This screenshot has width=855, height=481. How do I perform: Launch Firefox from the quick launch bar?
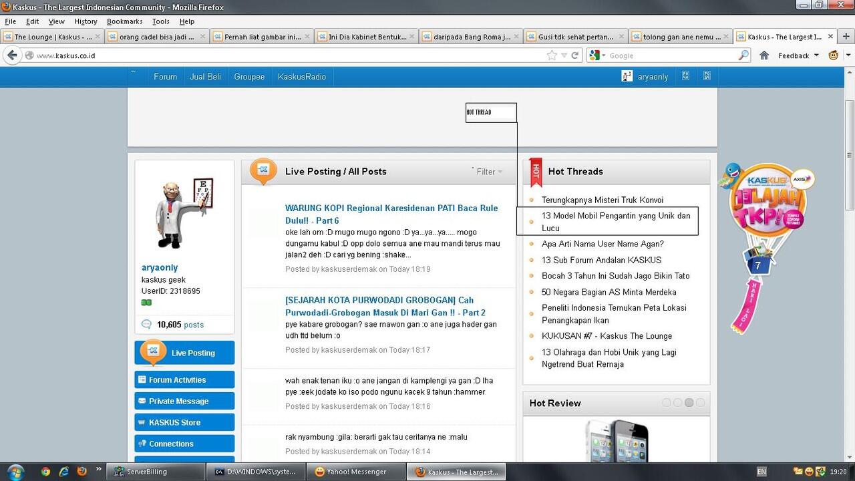coord(82,472)
